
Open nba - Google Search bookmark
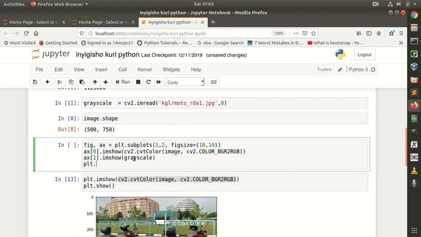pyautogui.click(x=220, y=43)
